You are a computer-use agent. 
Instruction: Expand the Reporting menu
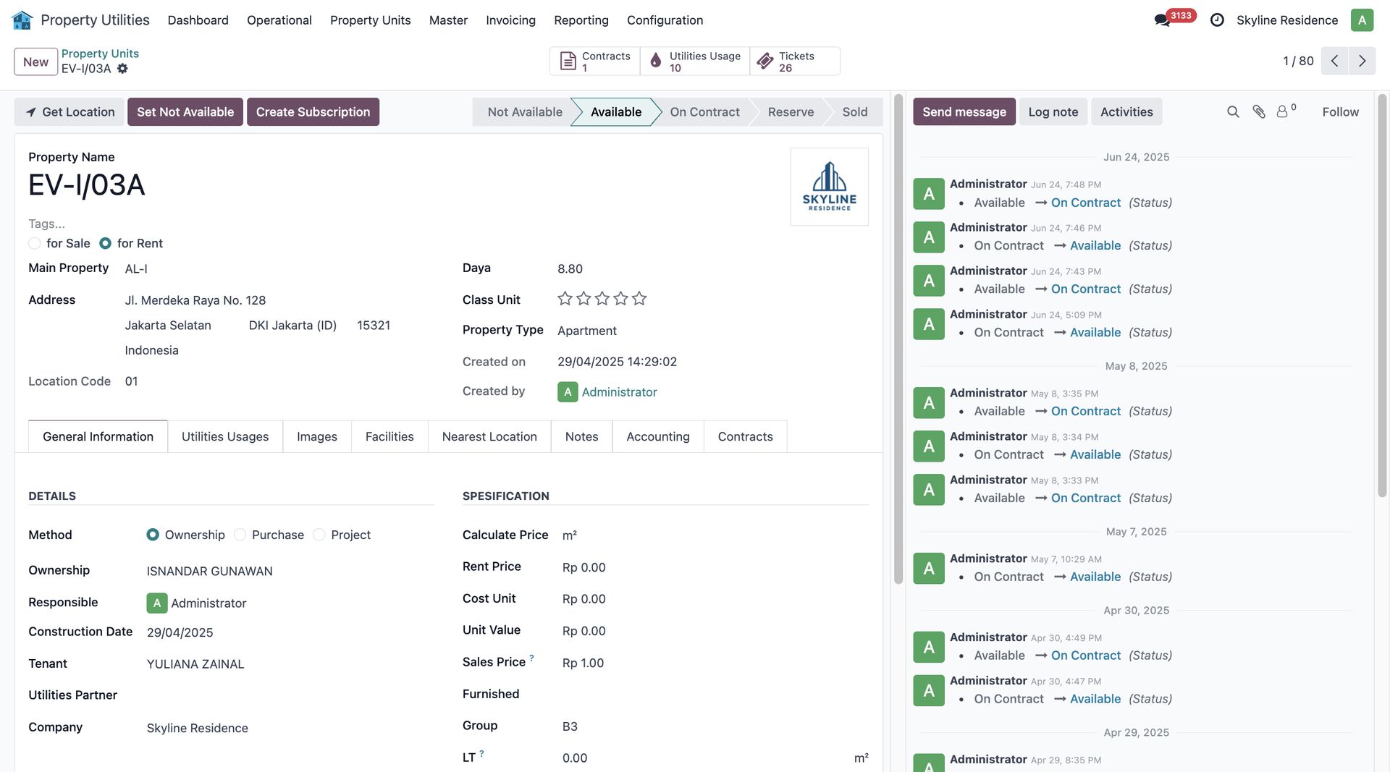pyautogui.click(x=581, y=20)
